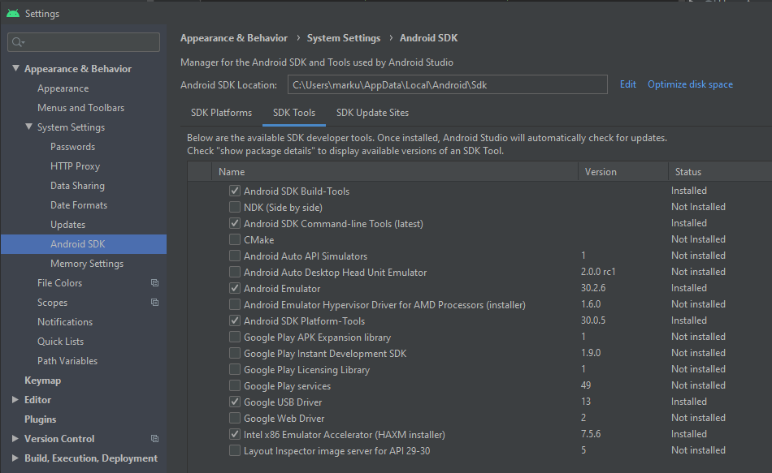
Task: Uncheck Intel x86 Emulator Accelerator (HAXM installer)
Action: click(235, 434)
